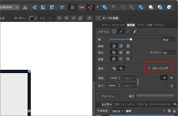This screenshot has width=178, height=116.
Task: Click the カーブに変換 button
Action: [x=108, y=18]
